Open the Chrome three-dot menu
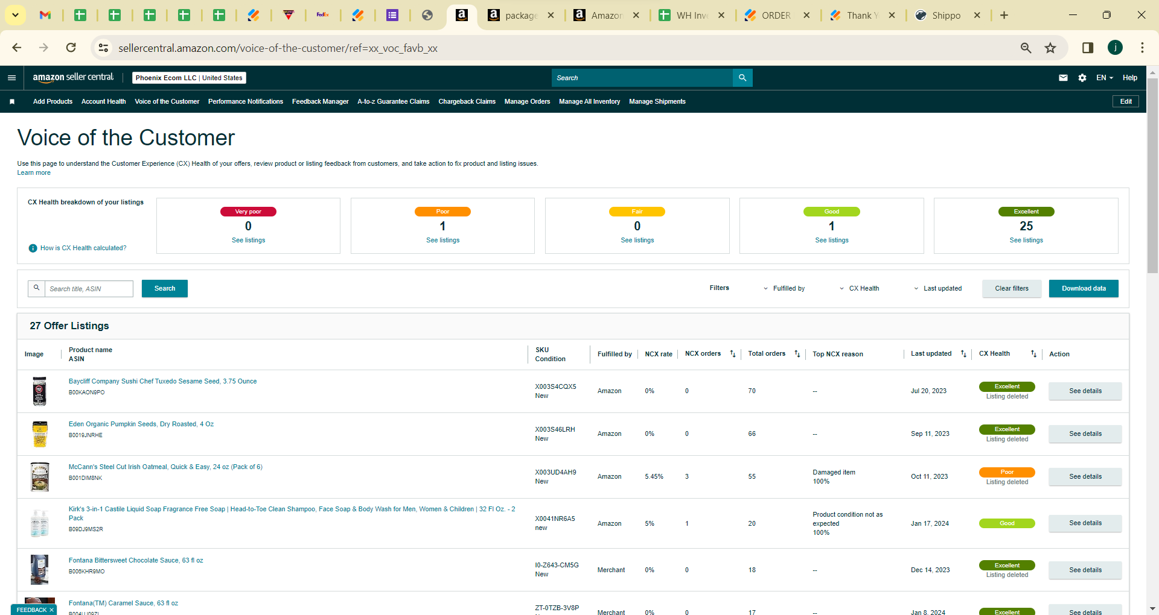This screenshot has height=615, width=1159. pyautogui.click(x=1142, y=48)
